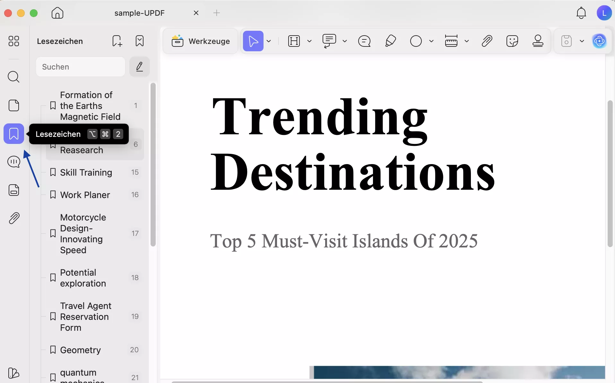Open the page panel in sidebar
The image size is (615, 383).
click(x=13, y=105)
